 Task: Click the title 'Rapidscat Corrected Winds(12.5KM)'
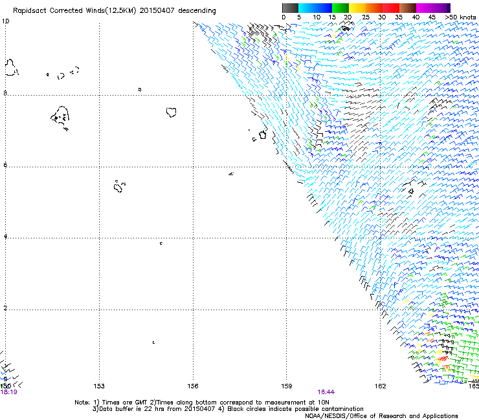coord(74,11)
